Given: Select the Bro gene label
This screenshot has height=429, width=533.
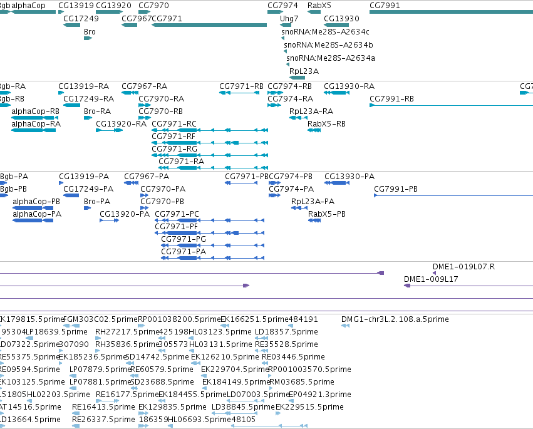Looking at the screenshot, I should (x=90, y=32).
